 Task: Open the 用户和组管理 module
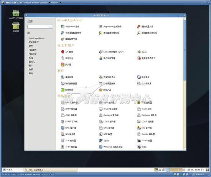[107, 58]
